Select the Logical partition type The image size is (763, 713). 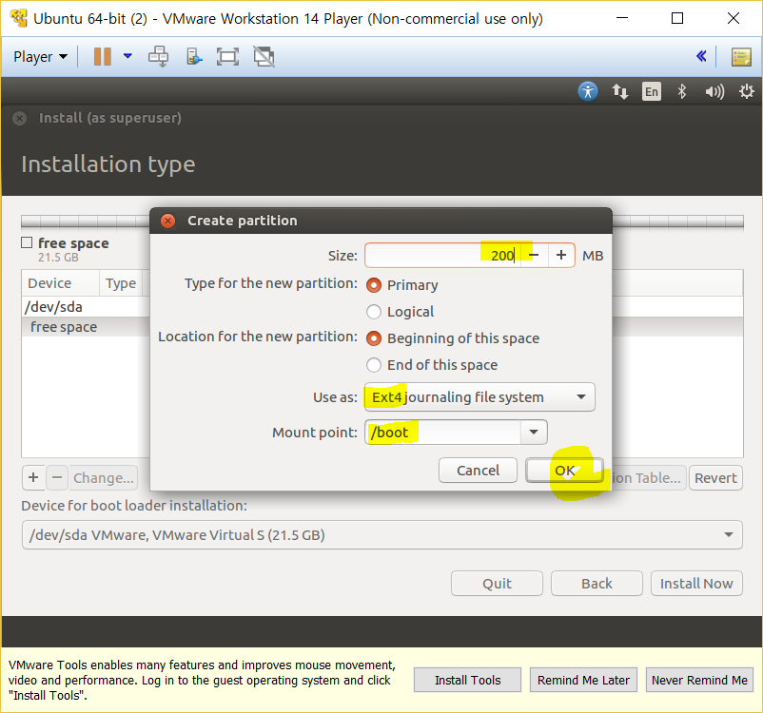point(374,312)
